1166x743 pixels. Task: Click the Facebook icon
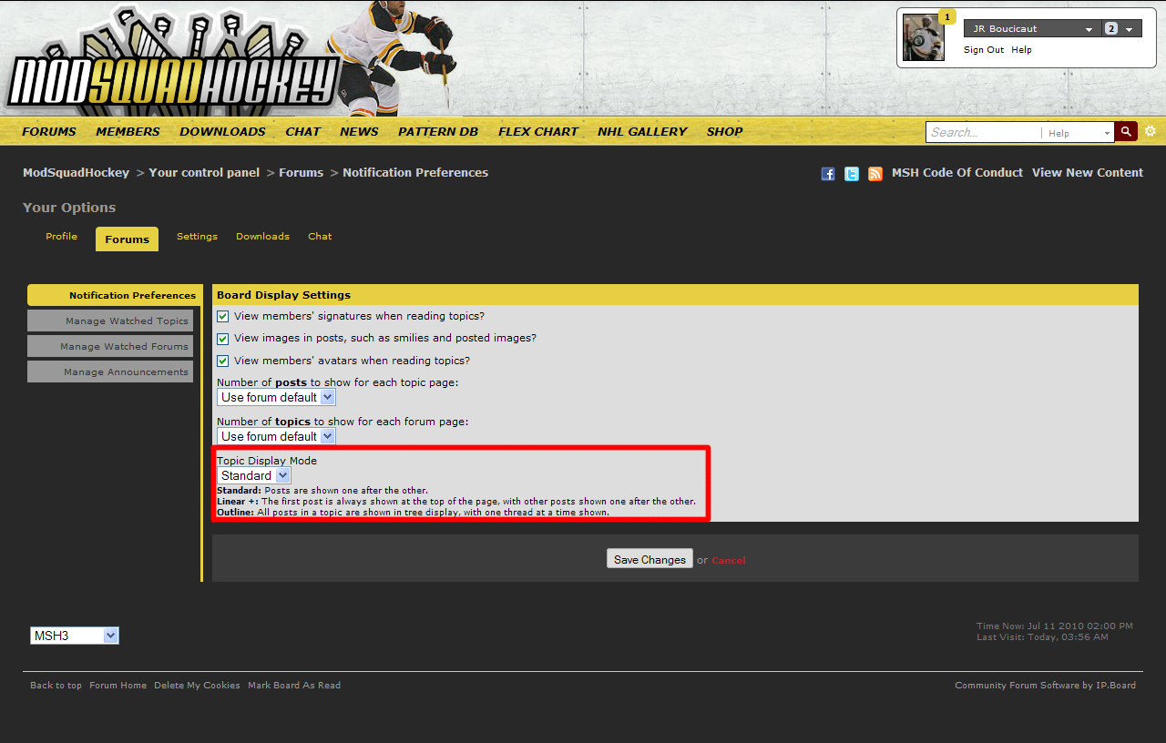pyautogui.click(x=827, y=174)
